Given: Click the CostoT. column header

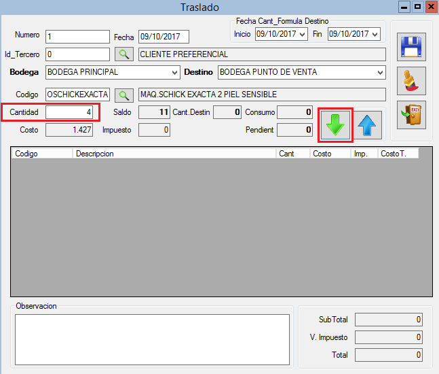Looking at the screenshot, I should (x=398, y=154).
